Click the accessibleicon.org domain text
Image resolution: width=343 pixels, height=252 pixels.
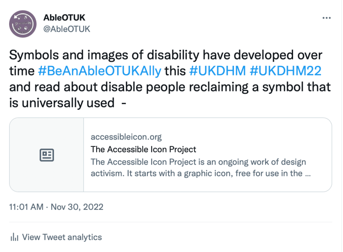pyautogui.click(x=126, y=137)
